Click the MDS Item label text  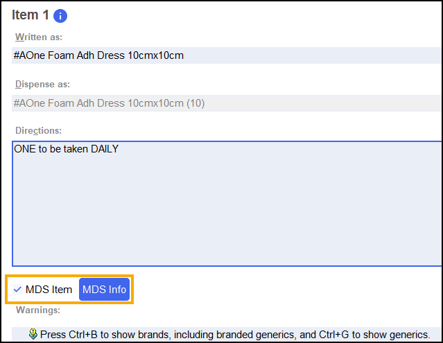point(49,290)
